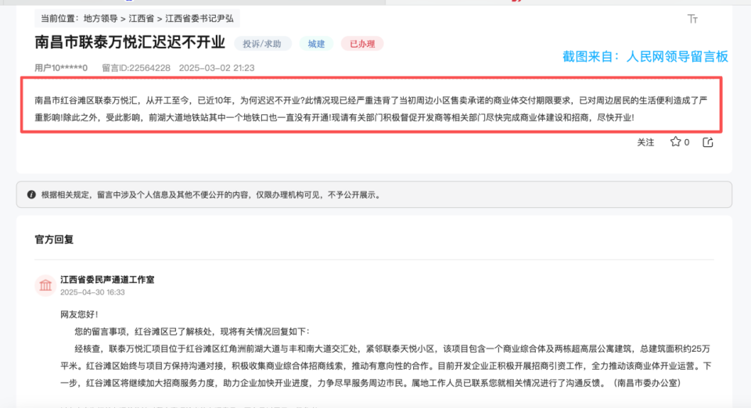Open the 江西省 breadcrumb link
The image size is (751, 408).
pos(142,19)
